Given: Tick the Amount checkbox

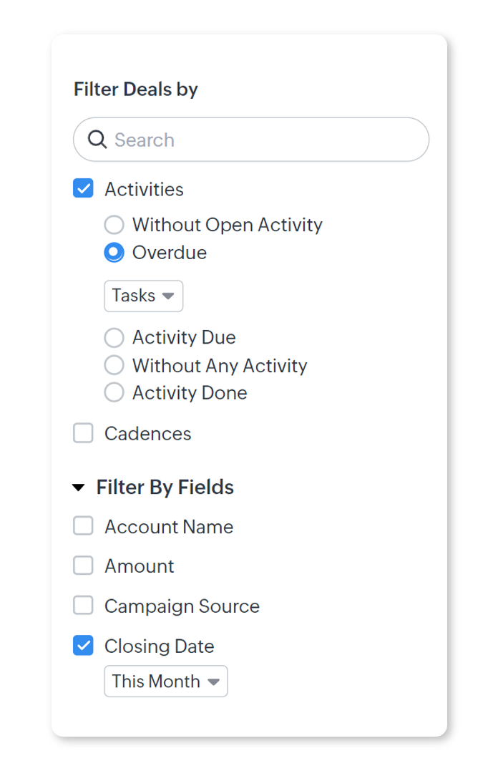Looking at the screenshot, I should pos(84,566).
